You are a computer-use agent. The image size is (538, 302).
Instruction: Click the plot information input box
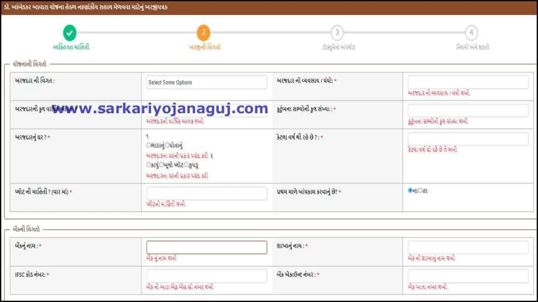pyautogui.click(x=206, y=193)
